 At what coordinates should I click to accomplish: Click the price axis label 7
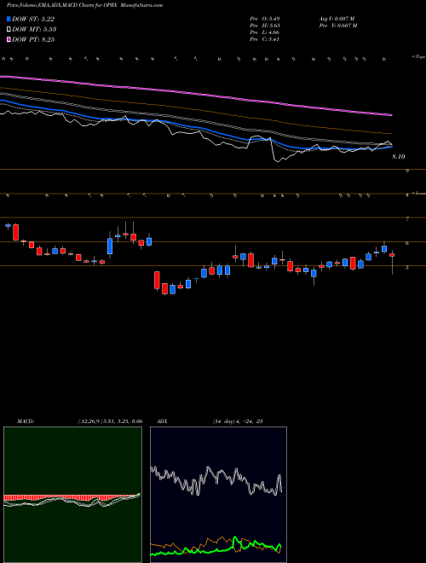coord(407,218)
